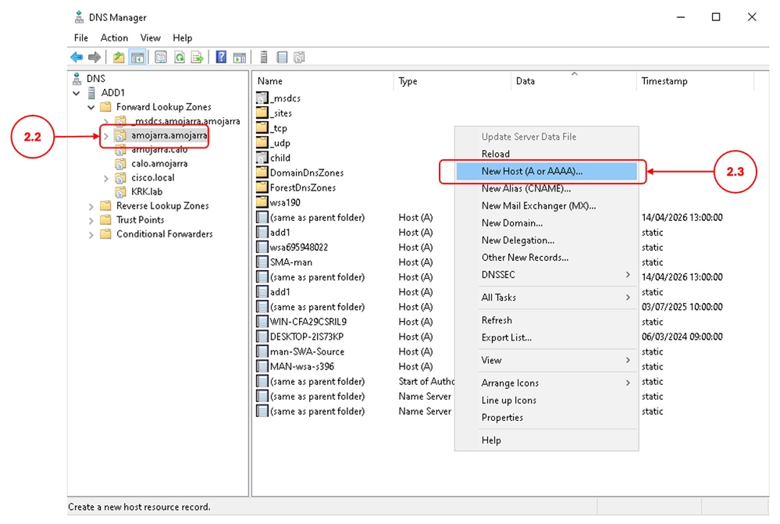The width and height of the screenshot is (780, 524).
Task: Toggle the Show/Hide Action Pane toolbar icon
Action: (x=239, y=57)
